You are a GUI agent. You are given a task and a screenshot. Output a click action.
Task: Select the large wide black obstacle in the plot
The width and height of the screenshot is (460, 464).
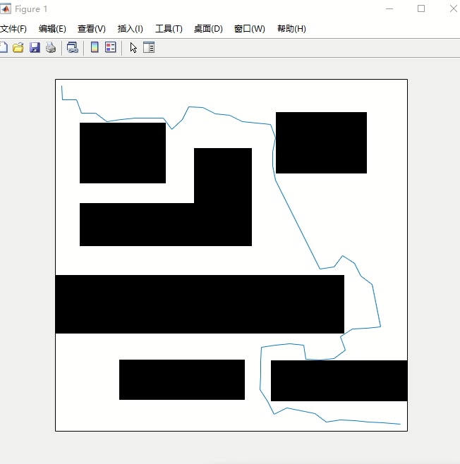pos(199,304)
